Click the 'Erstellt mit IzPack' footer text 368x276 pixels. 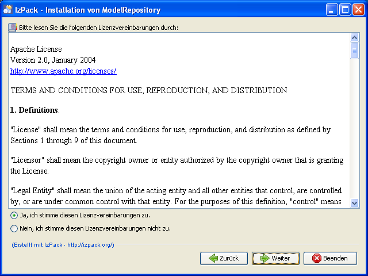tap(63, 245)
